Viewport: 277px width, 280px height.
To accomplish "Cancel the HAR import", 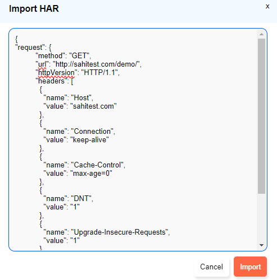I will (211, 267).
